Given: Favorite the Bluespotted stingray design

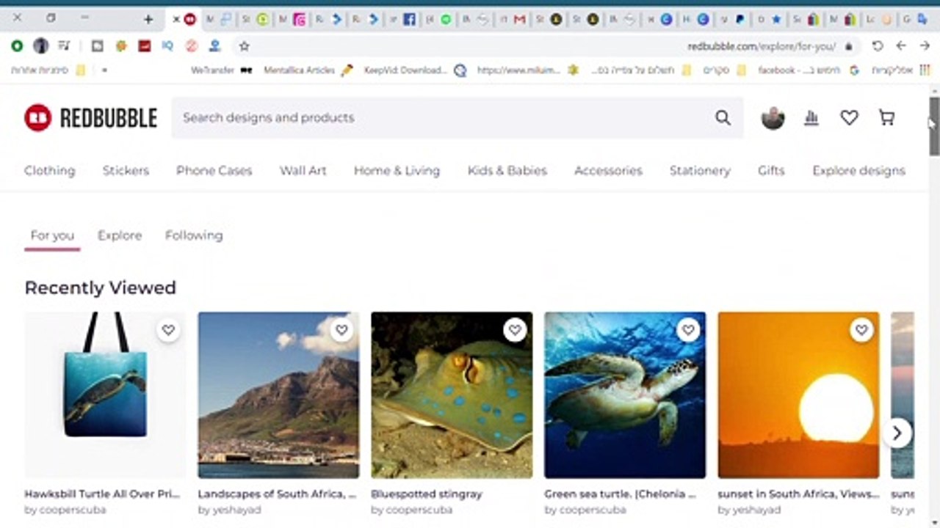Looking at the screenshot, I should pyautogui.click(x=515, y=330).
